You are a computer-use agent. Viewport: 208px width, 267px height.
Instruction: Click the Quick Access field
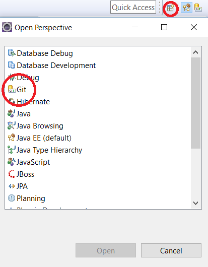[x=133, y=8]
